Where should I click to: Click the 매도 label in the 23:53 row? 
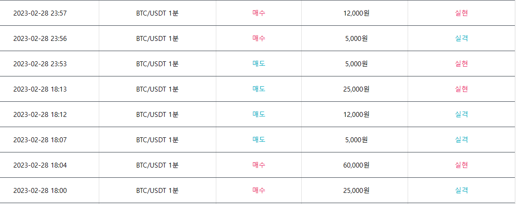coord(259,64)
